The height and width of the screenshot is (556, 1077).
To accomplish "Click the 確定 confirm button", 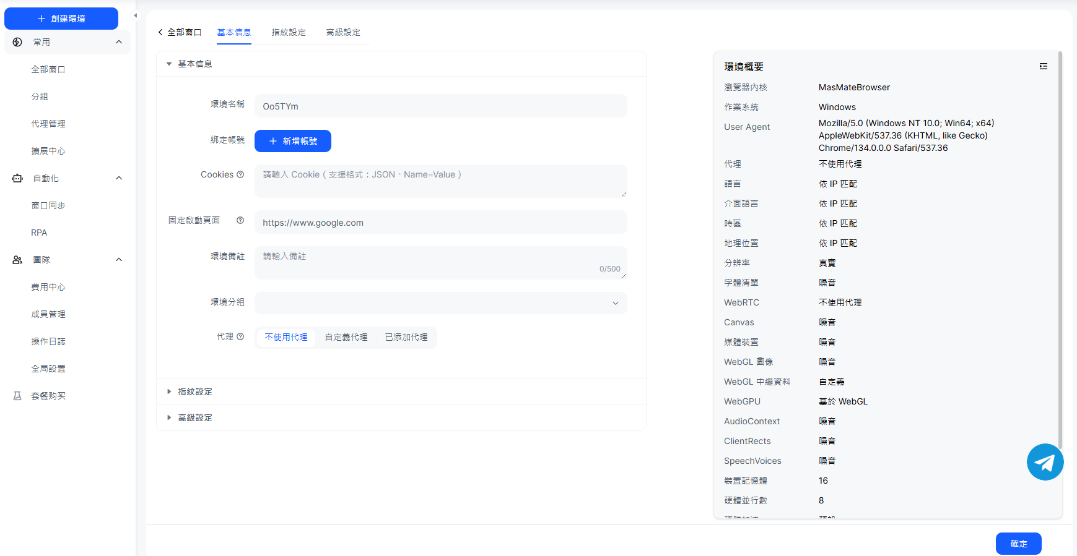I will [1018, 544].
